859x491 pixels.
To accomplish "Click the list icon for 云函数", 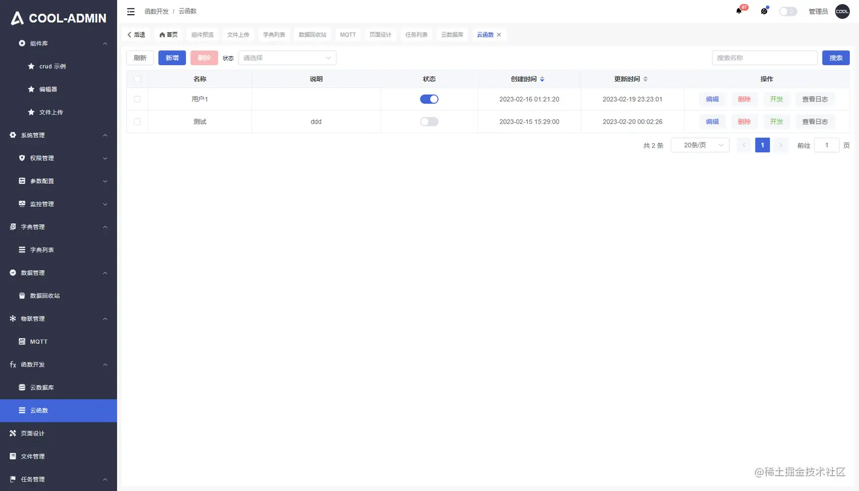I will [22, 410].
